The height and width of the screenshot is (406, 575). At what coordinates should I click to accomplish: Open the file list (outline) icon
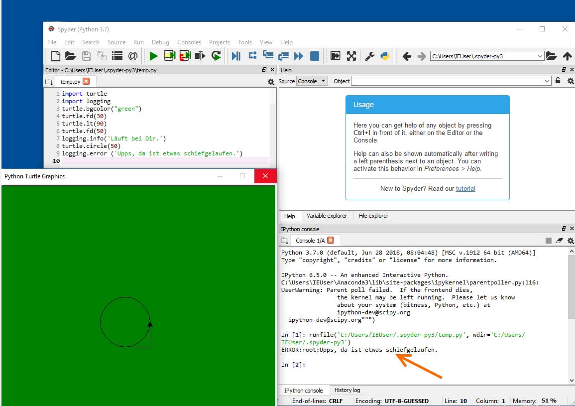pyautogui.click(x=117, y=56)
